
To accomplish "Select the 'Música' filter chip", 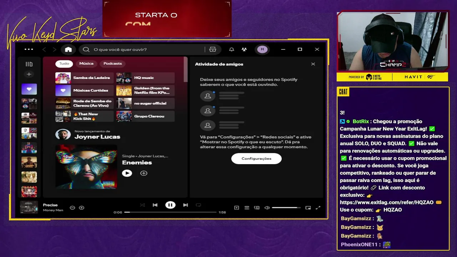I will 86,64.
